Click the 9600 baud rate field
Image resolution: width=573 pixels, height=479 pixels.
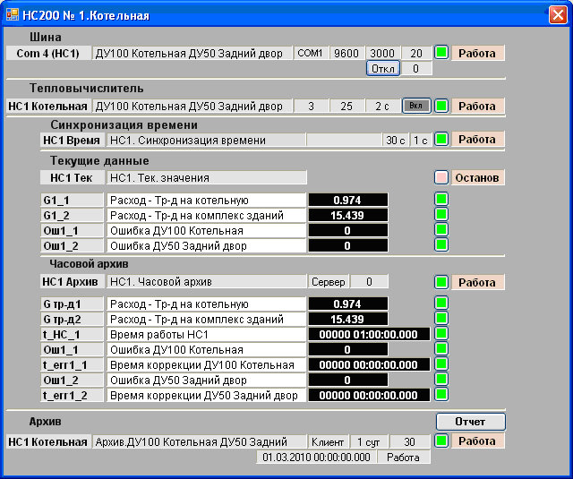click(346, 54)
